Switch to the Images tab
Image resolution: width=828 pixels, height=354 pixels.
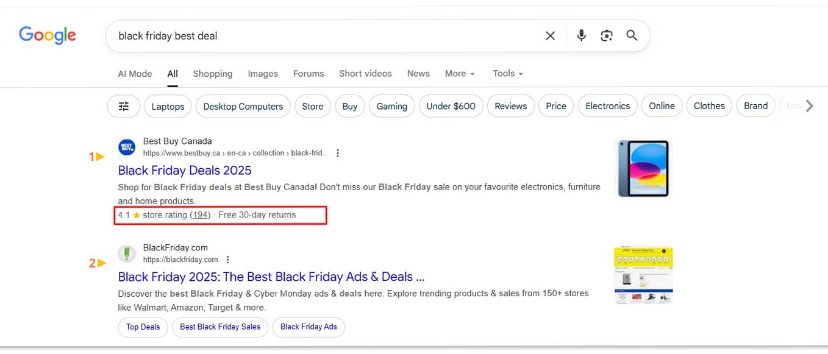(263, 74)
